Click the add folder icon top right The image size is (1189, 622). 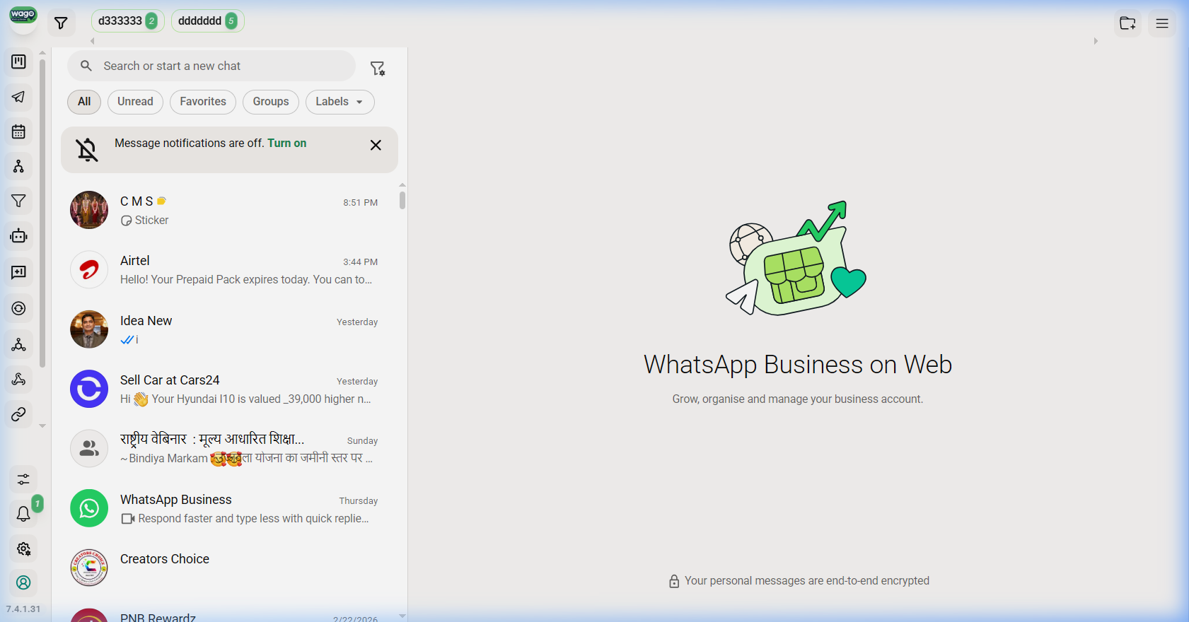1127,23
